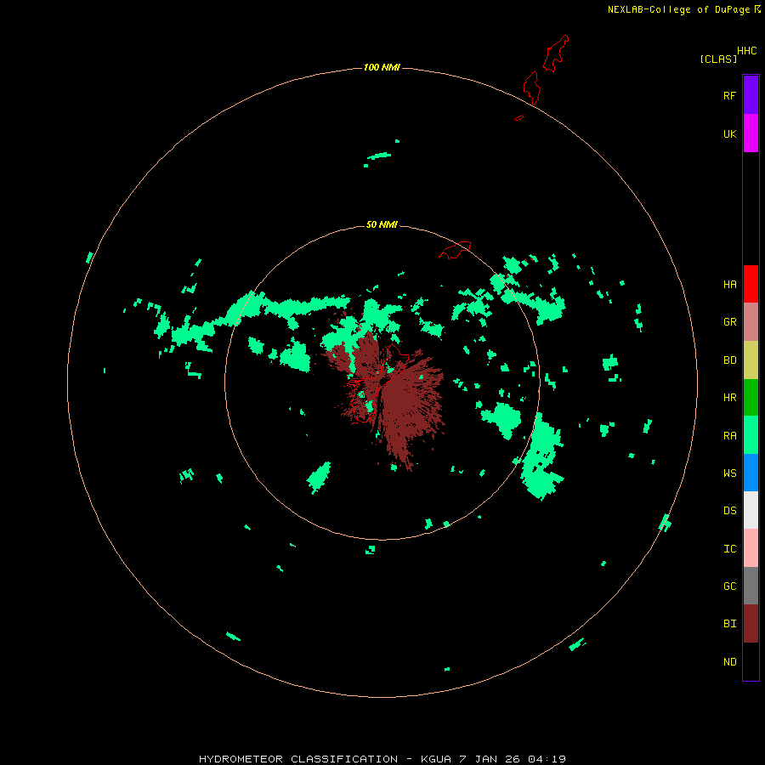Screen dimensions: 765x765
Task: Click the HR legend label
Action: click(x=730, y=398)
